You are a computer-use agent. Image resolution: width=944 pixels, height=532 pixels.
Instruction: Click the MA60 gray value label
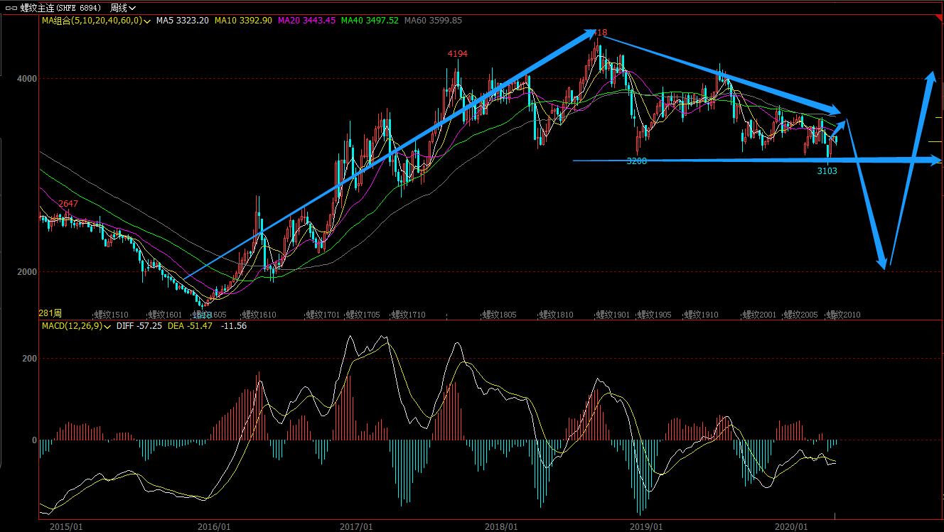432,21
